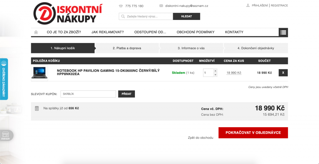Click the notebook product thumbnail
319x164 pixels.
tap(40, 73)
